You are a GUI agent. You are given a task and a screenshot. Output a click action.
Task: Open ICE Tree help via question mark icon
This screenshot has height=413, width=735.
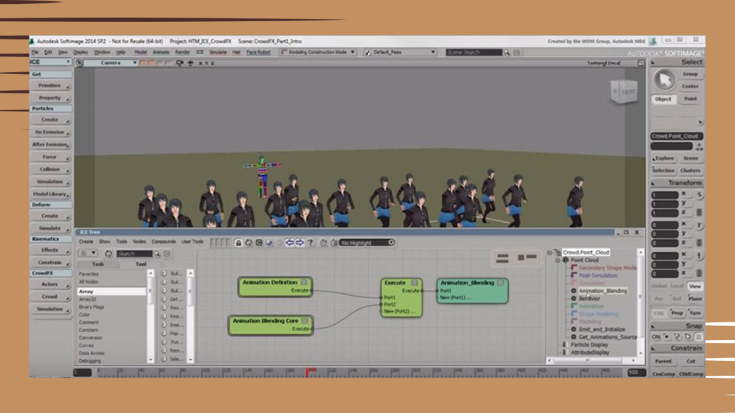[x=310, y=243]
